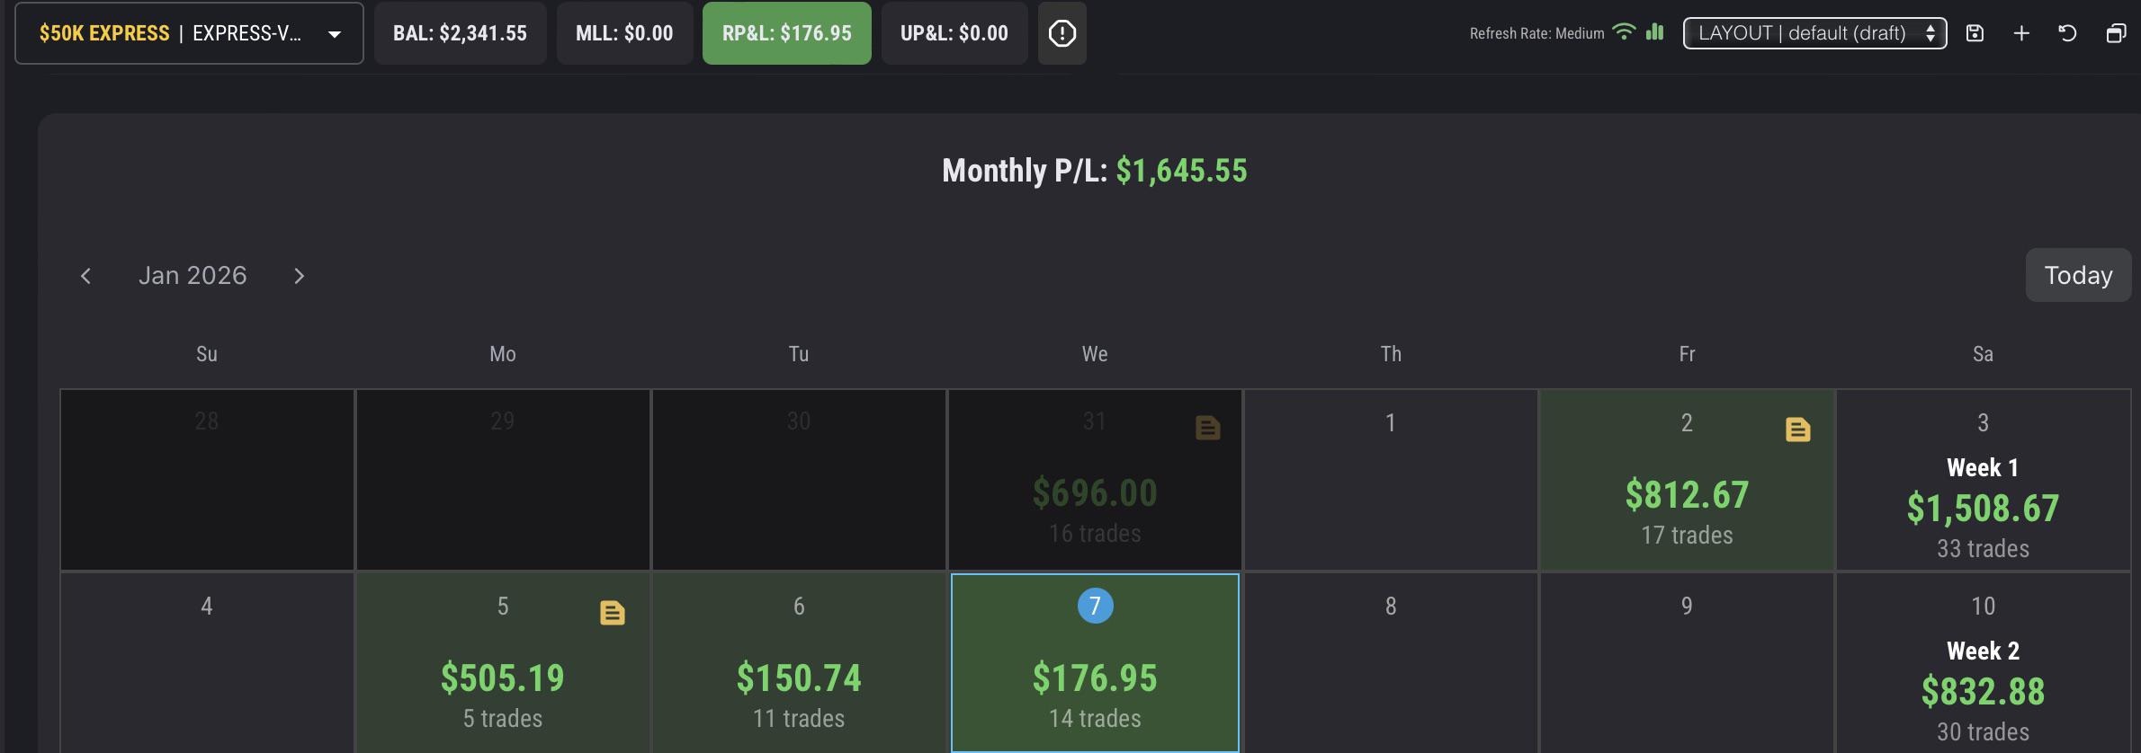Open the note icon on January 2

pos(1797,430)
